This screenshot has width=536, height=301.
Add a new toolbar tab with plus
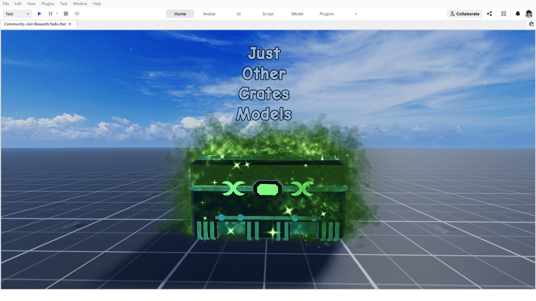(356, 14)
